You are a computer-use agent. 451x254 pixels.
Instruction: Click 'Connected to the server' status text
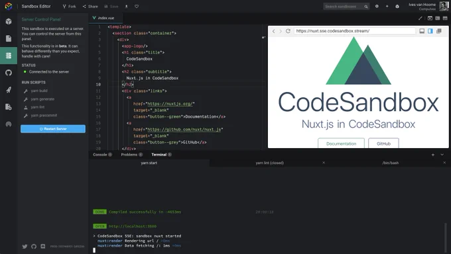tap(49, 71)
